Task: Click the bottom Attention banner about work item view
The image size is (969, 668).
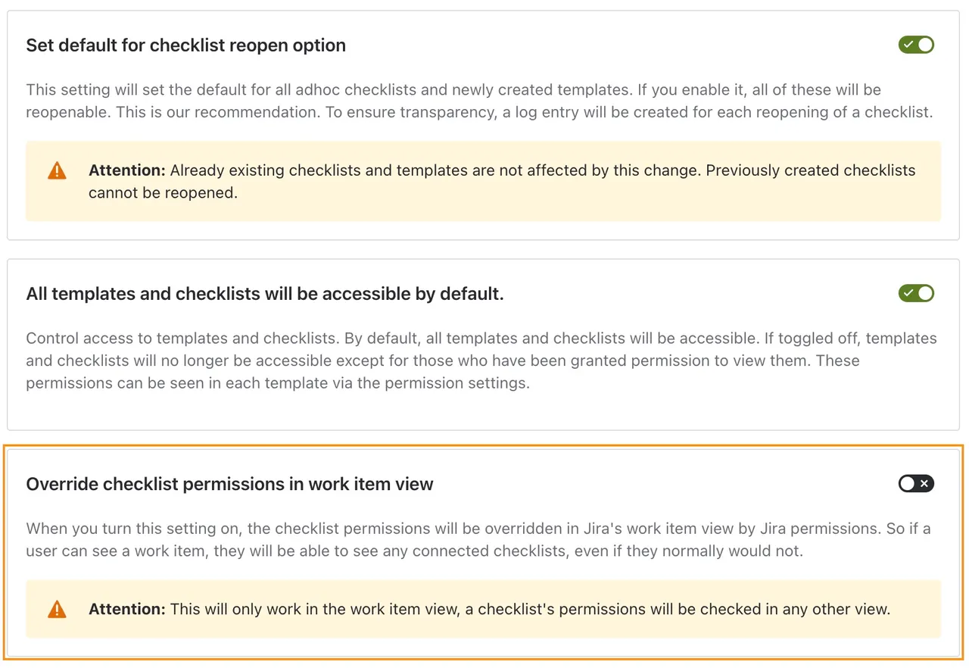Action: (483, 609)
